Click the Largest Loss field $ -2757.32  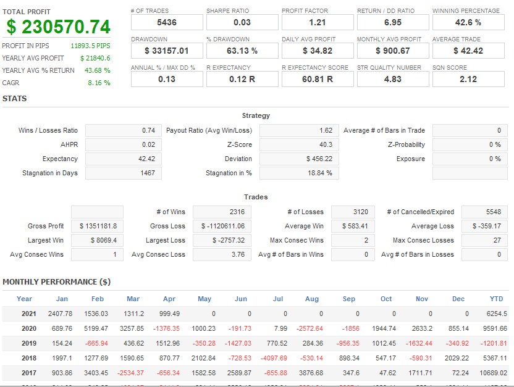(222, 240)
